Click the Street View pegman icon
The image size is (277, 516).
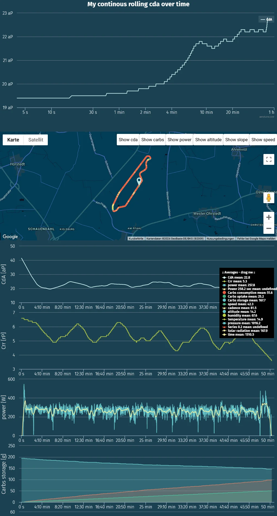[x=269, y=198]
